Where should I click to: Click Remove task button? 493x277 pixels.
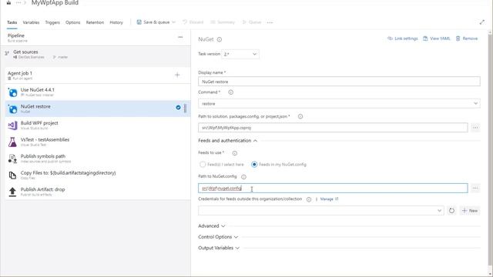(467, 38)
